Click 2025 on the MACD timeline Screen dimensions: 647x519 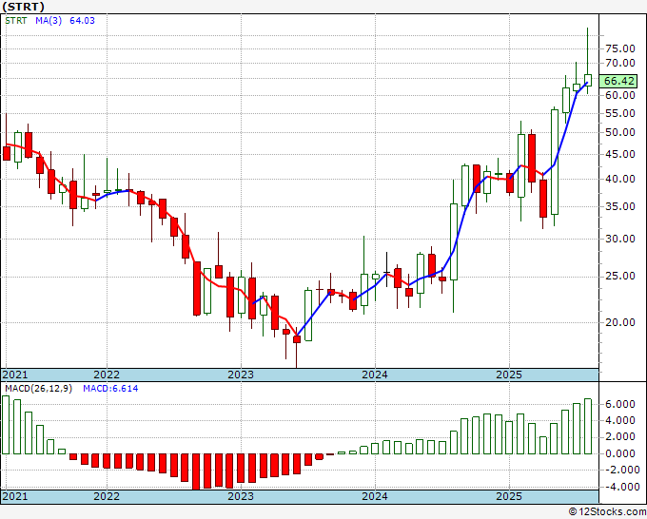click(x=509, y=496)
